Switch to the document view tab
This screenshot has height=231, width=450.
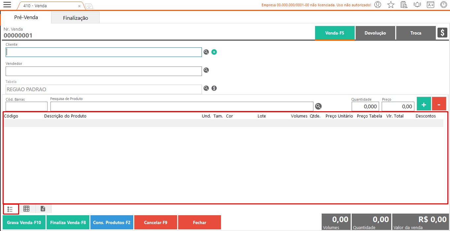pyautogui.click(x=43, y=209)
